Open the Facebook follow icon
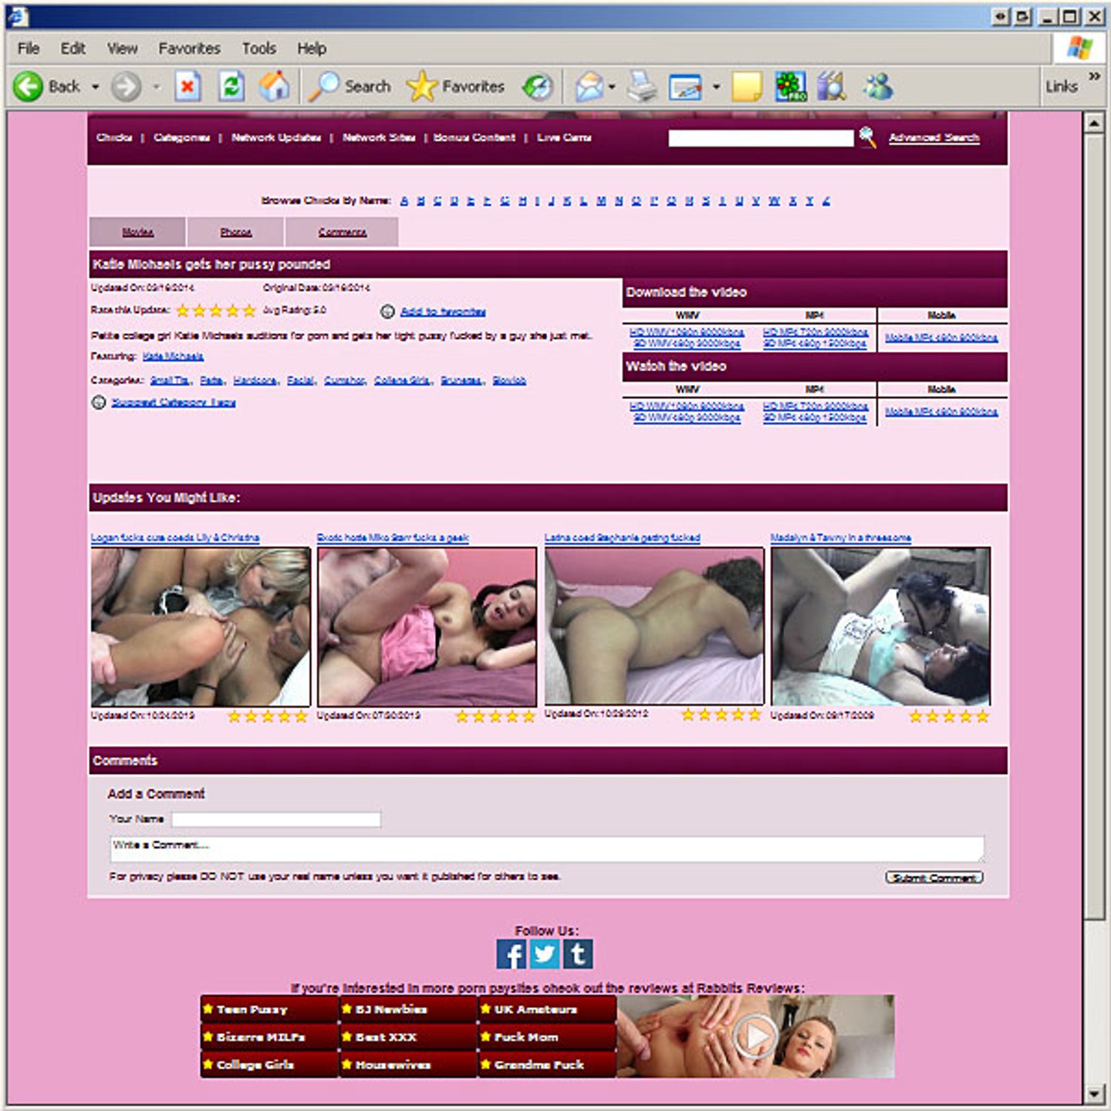 click(x=511, y=954)
